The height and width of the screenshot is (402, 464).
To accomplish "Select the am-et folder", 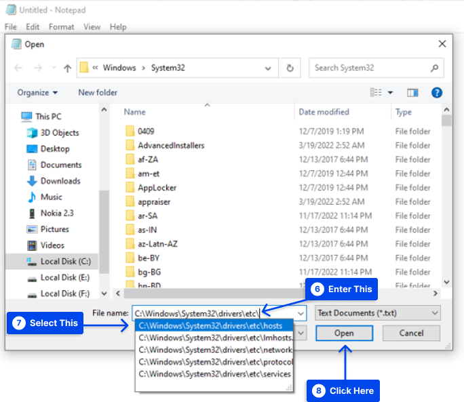I will pyautogui.click(x=142, y=174).
